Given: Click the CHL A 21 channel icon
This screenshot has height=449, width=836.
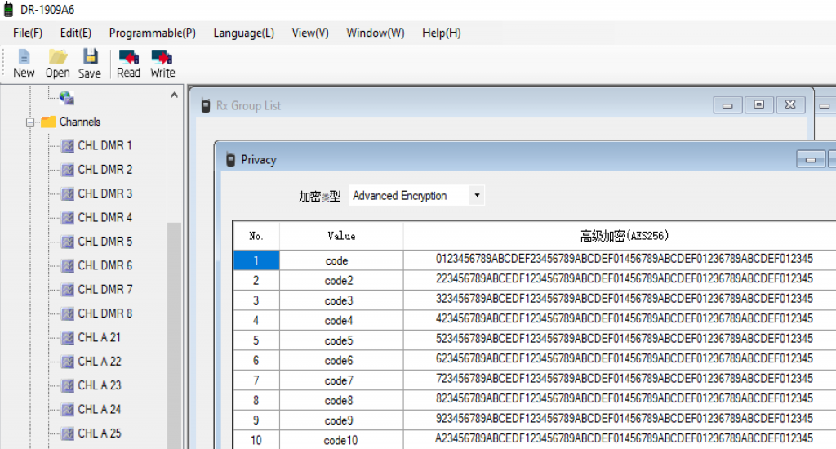Looking at the screenshot, I should tap(68, 337).
